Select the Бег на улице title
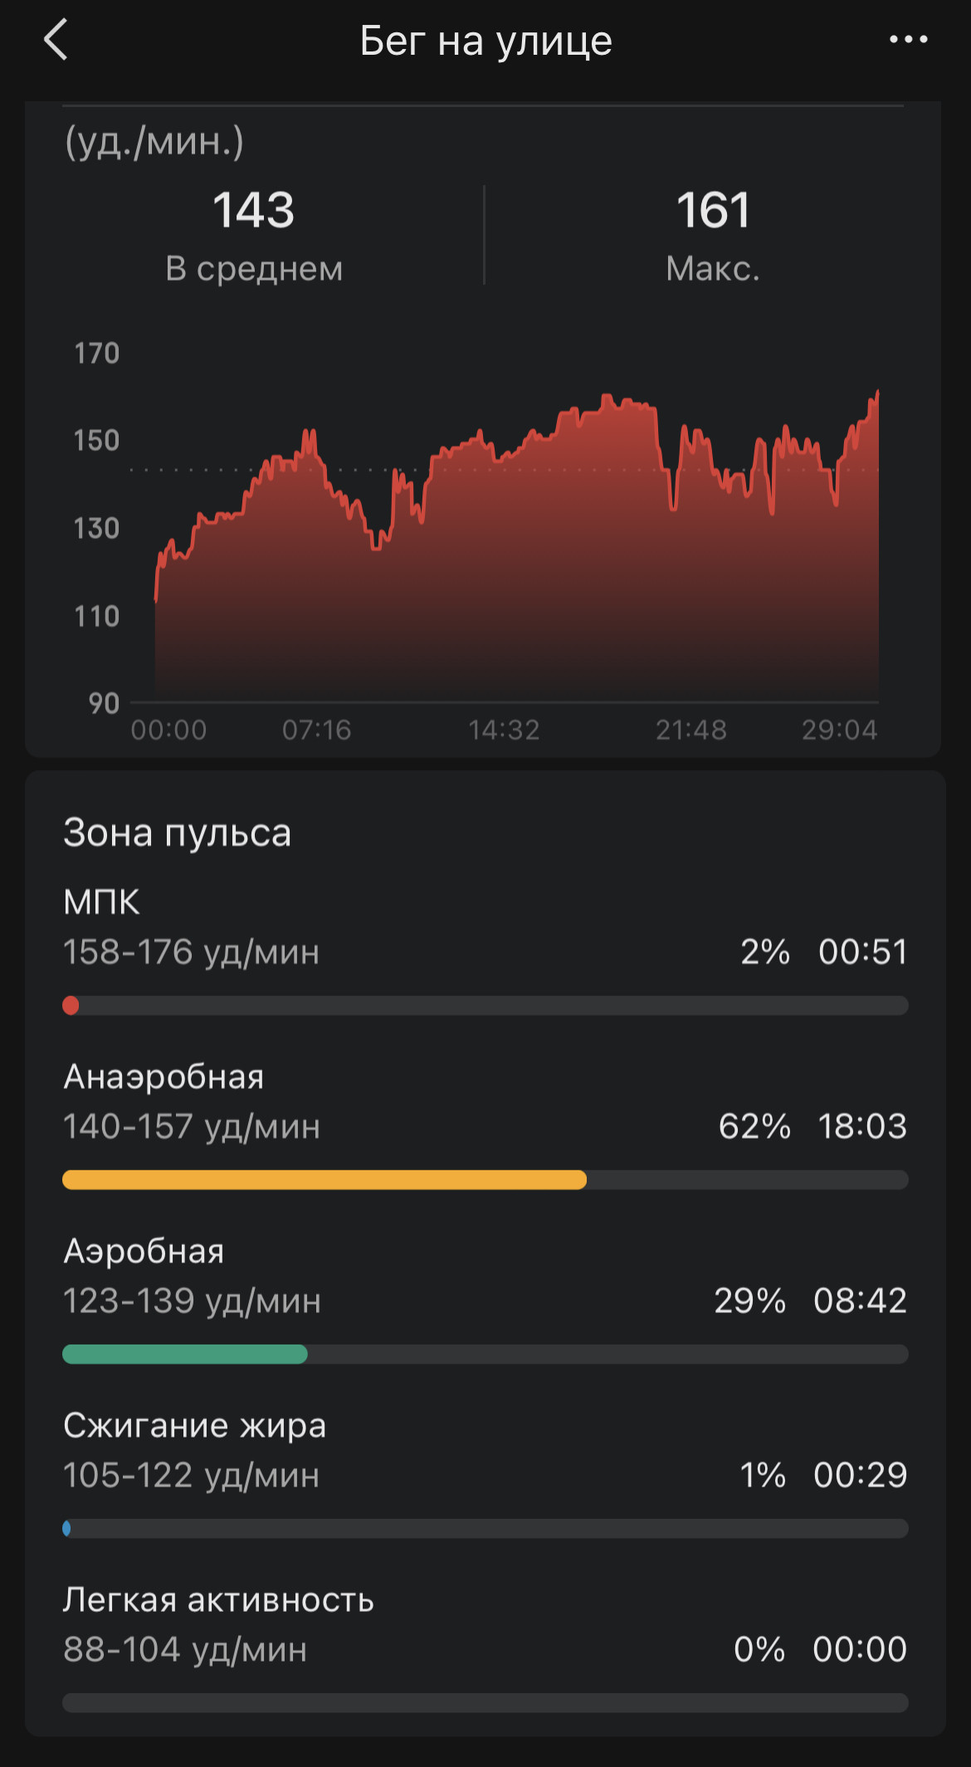The height and width of the screenshot is (1767, 971). 486,41
